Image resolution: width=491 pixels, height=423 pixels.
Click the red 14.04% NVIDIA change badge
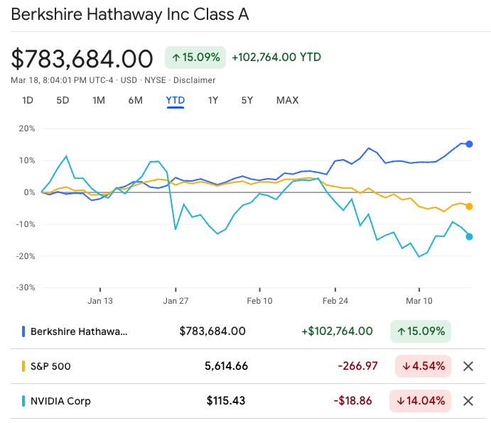point(420,401)
